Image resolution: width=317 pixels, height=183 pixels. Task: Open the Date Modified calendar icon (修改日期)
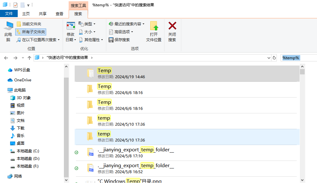[71, 26]
